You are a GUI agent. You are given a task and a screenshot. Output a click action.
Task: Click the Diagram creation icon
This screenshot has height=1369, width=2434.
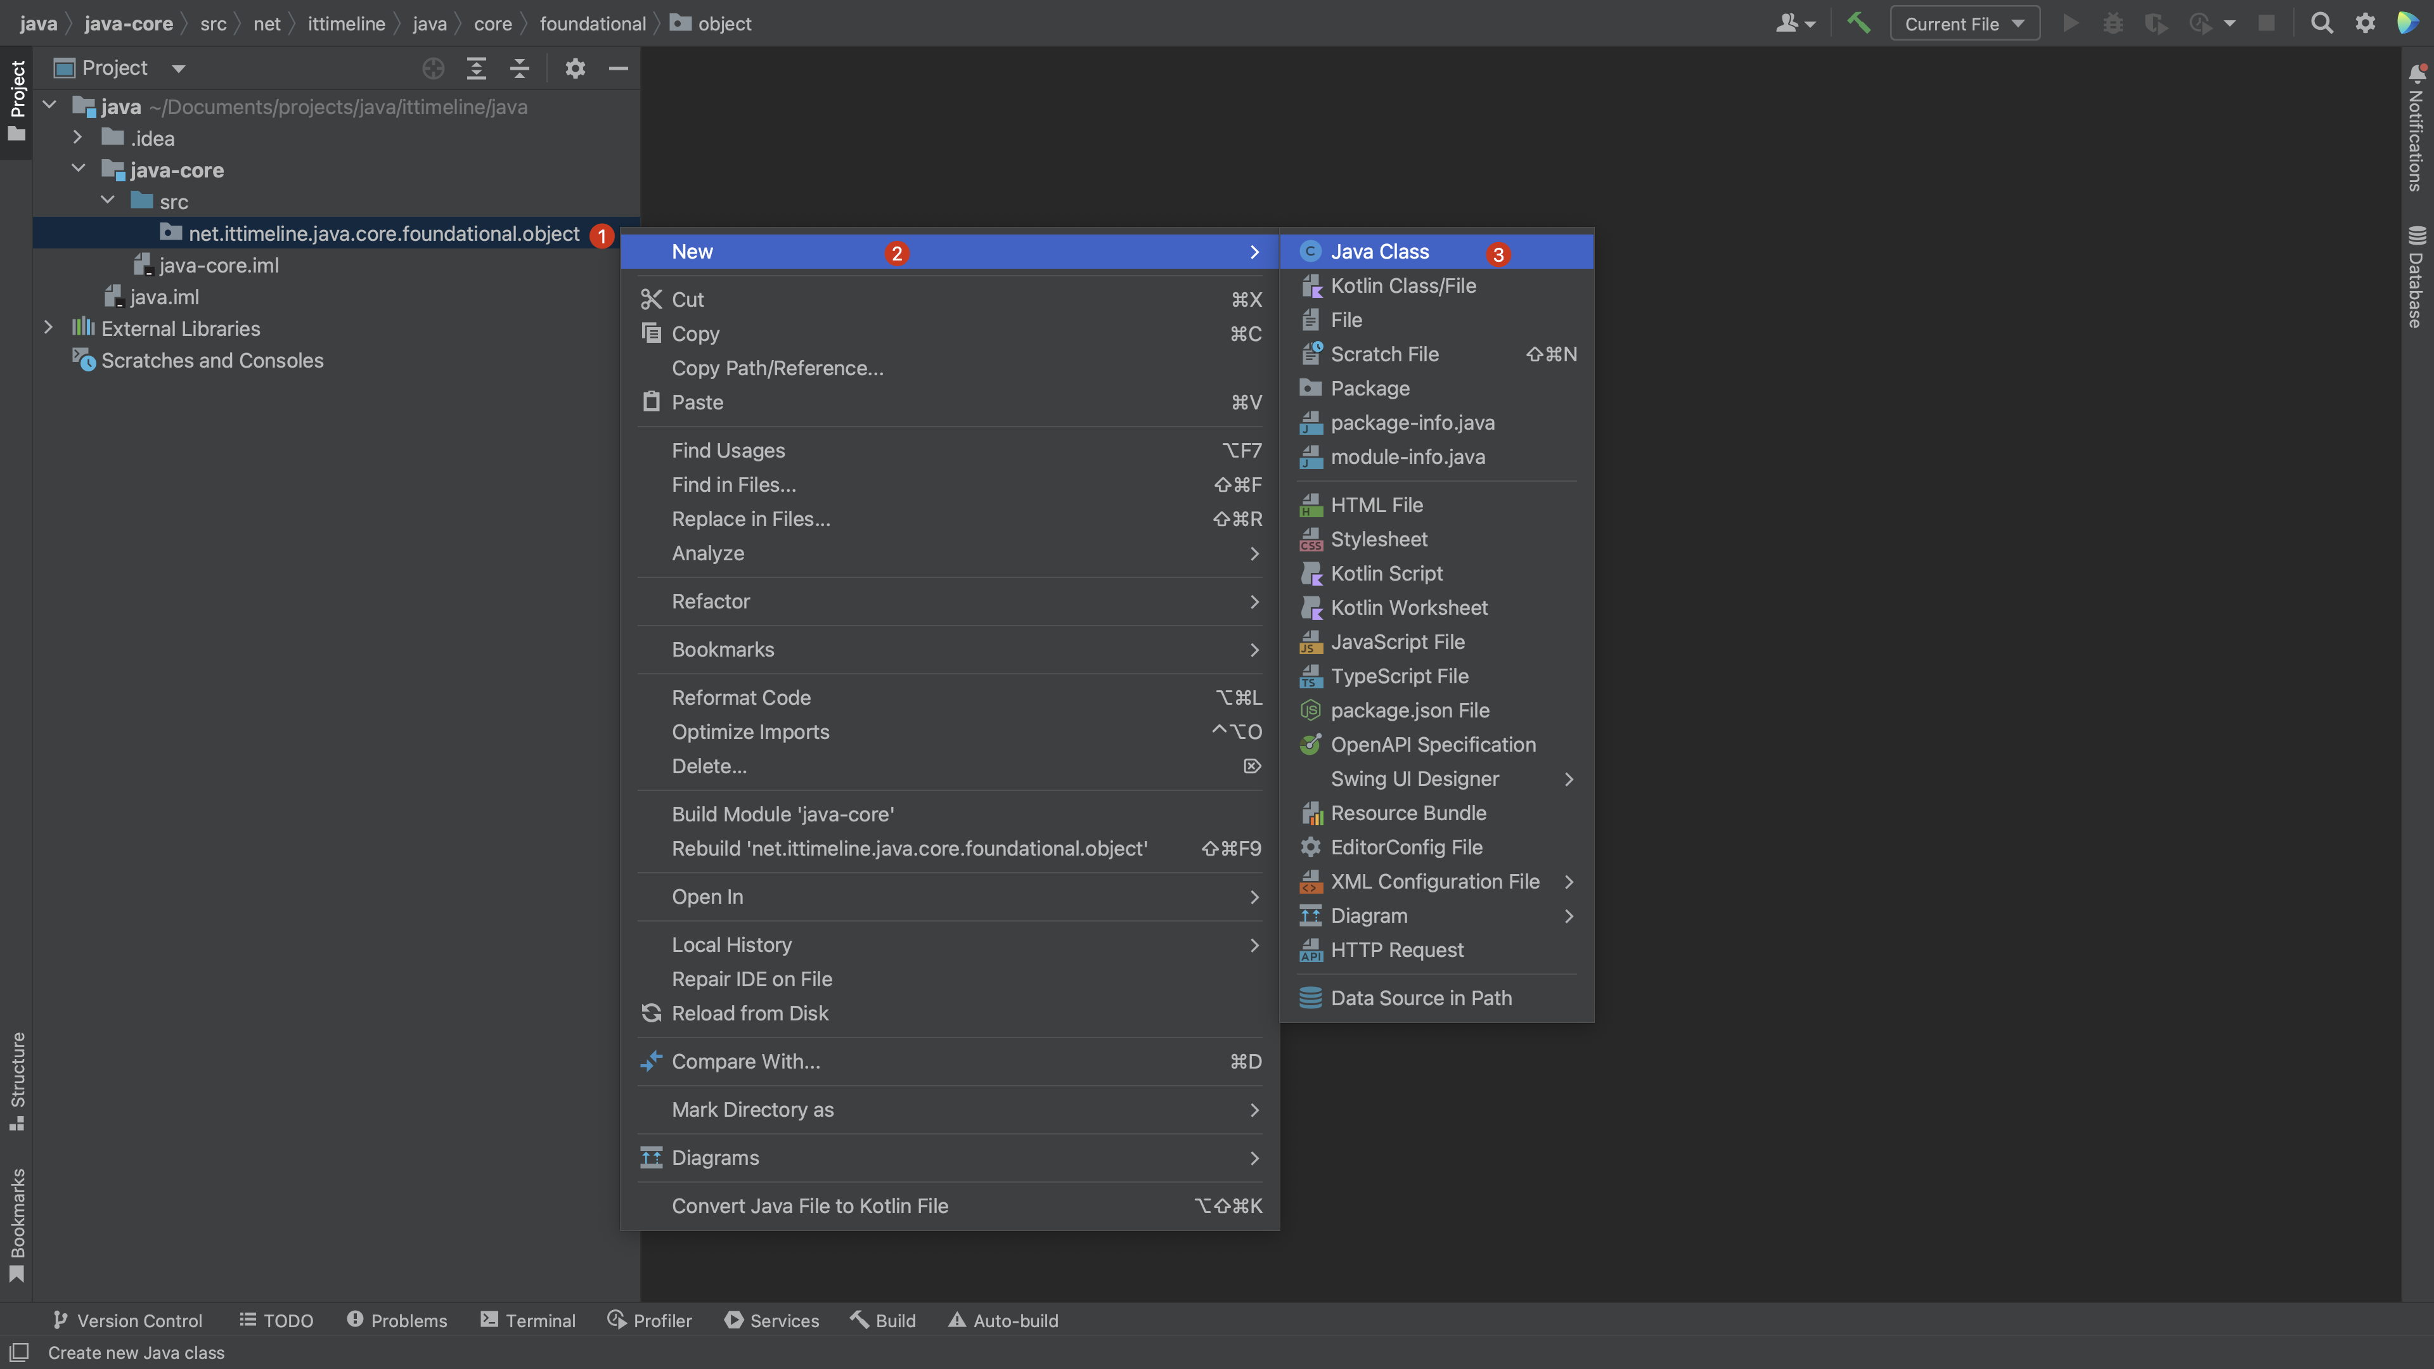[x=1312, y=916]
